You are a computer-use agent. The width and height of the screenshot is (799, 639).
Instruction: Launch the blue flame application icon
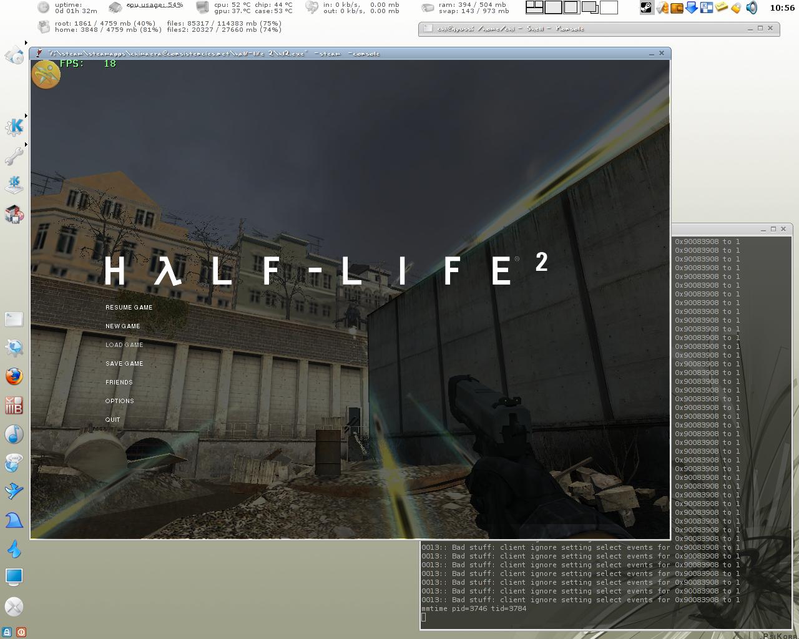[x=14, y=549]
